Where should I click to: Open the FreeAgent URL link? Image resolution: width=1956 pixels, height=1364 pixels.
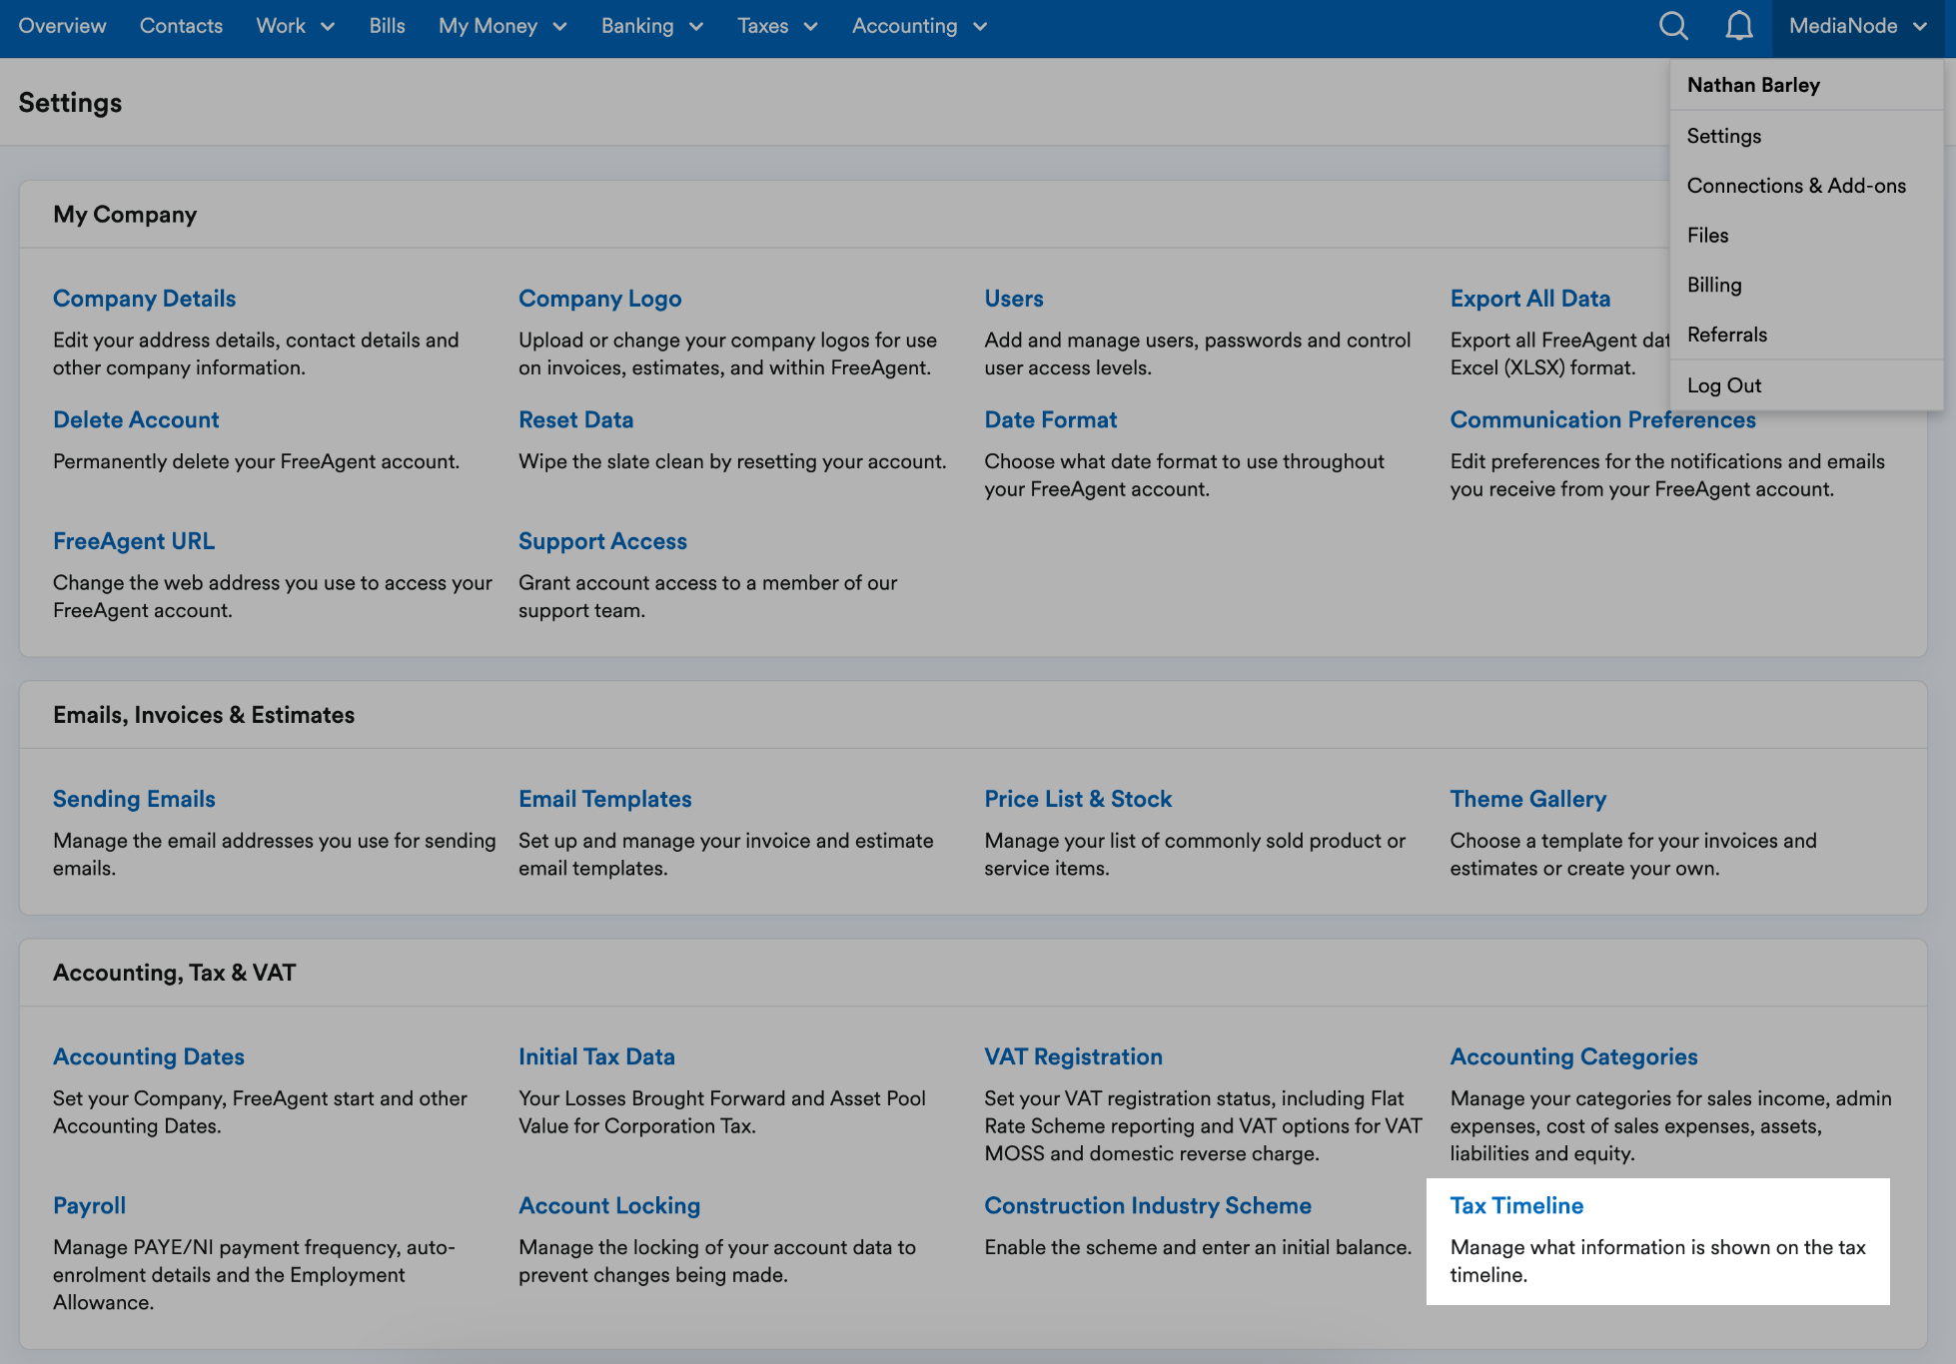coord(134,541)
